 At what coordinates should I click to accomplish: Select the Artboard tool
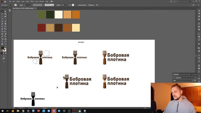2,41
